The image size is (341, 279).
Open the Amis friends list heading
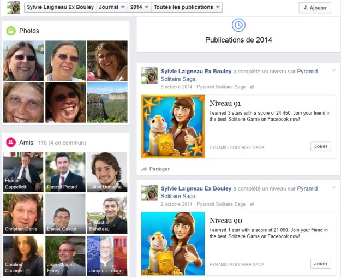26,143
